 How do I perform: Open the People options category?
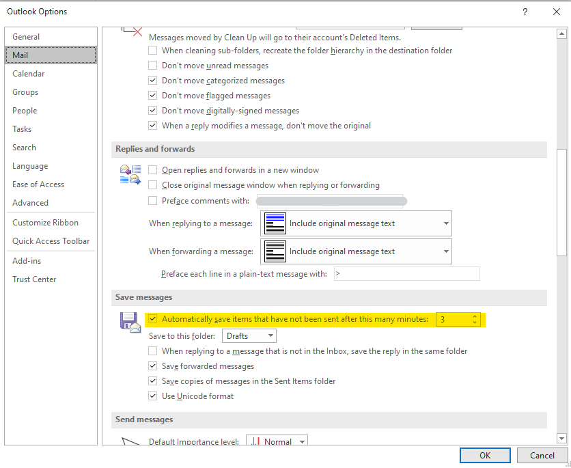pos(51,111)
